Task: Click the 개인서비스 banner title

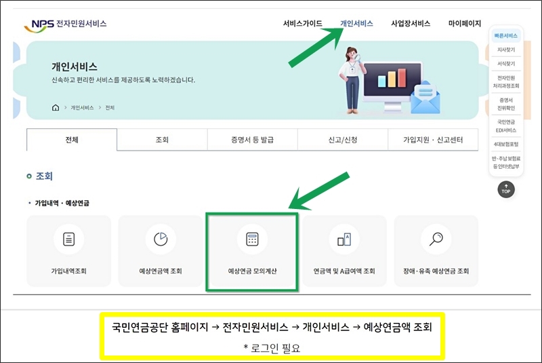Action: (x=75, y=66)
